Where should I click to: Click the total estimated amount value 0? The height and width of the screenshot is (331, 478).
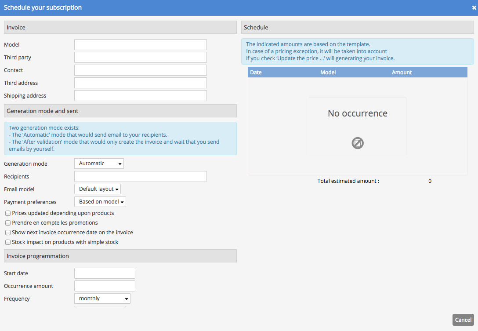tap(430, 181)
